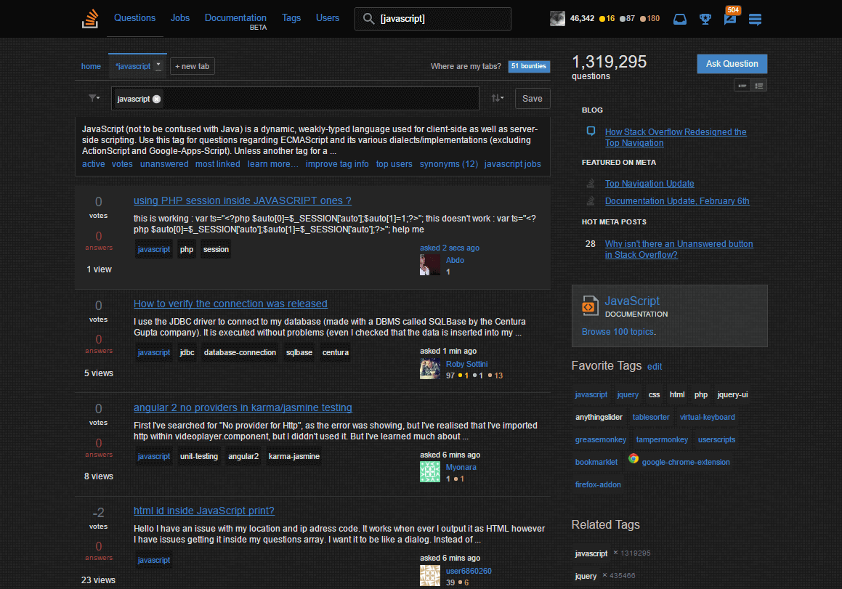The image size is (842, 589).
Task: Open the site switcher hamburger icon
Action: [755, 20]
